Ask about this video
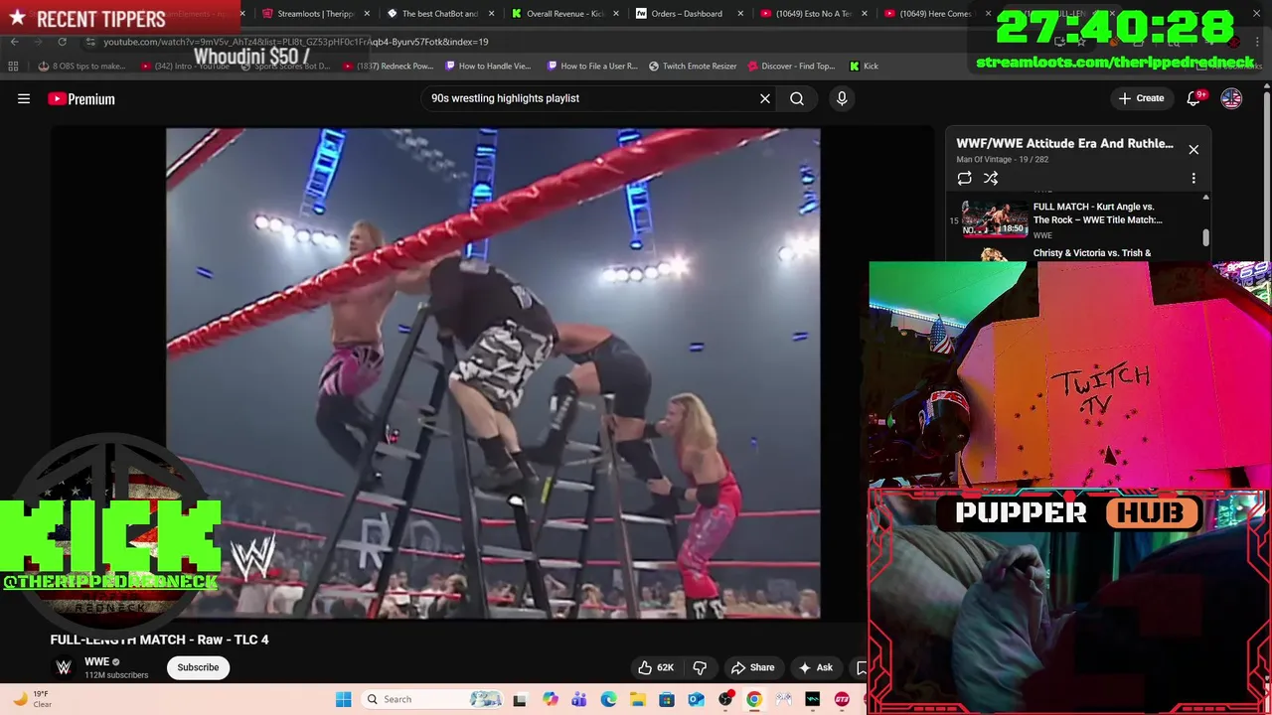The height and width of the screenshot is (715, 1272). (x=816, y=667)
